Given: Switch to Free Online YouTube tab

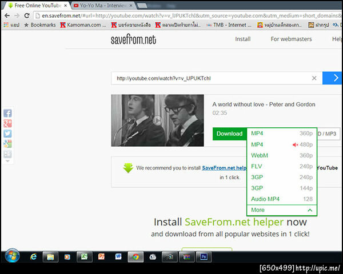Looking at the screenshot, I should pos(35,6).
